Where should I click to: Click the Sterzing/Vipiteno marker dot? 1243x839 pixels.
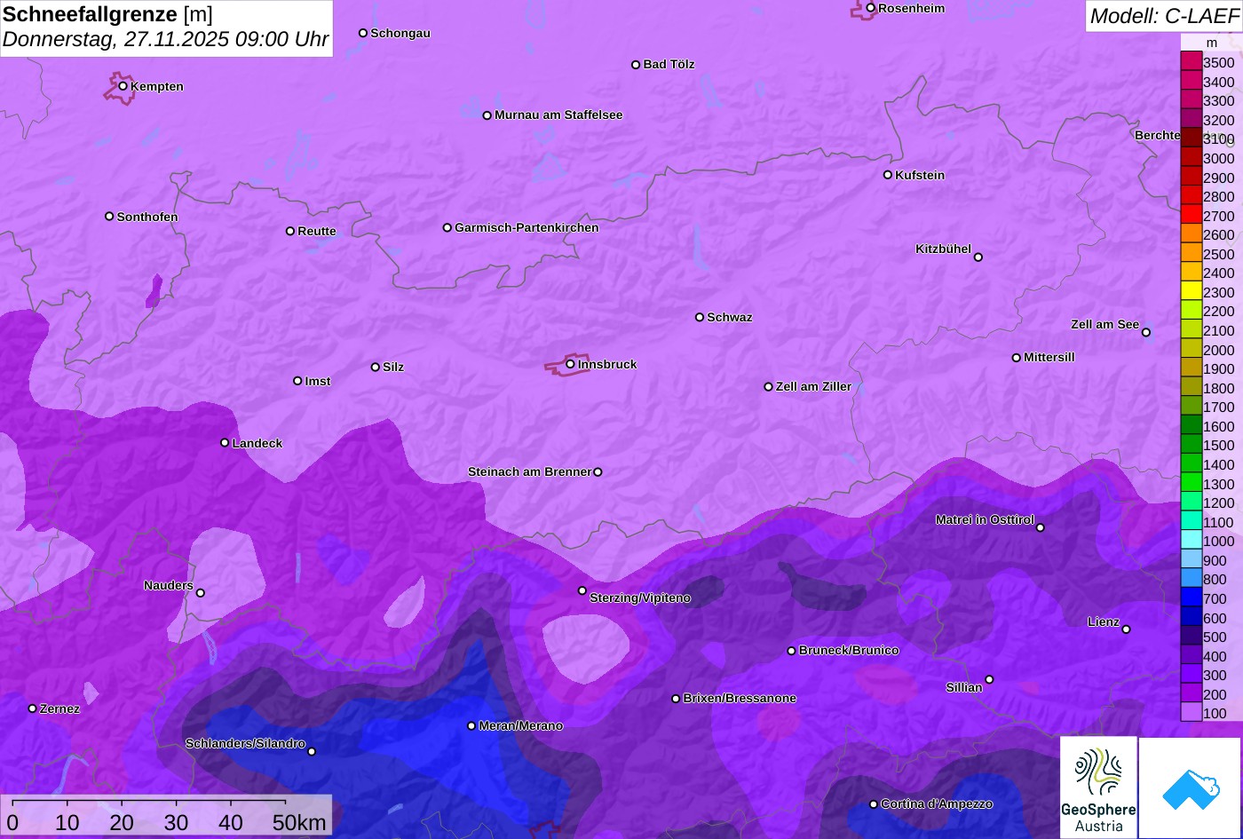coord(582,590)
